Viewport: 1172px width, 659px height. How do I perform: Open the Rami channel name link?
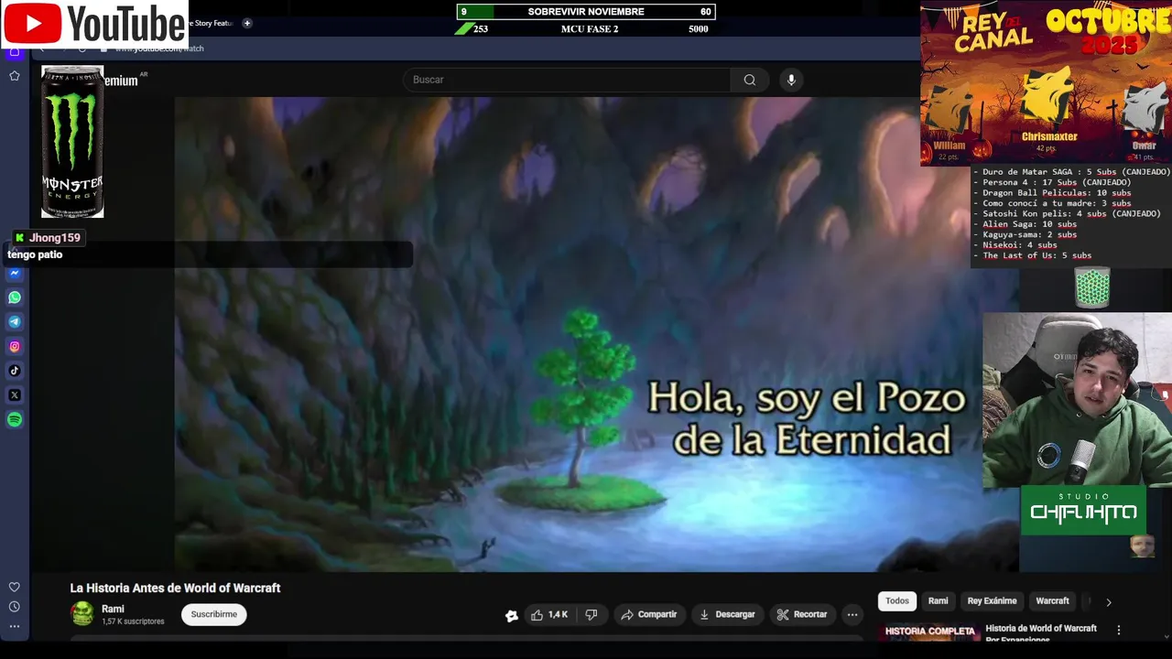(113, 609)
